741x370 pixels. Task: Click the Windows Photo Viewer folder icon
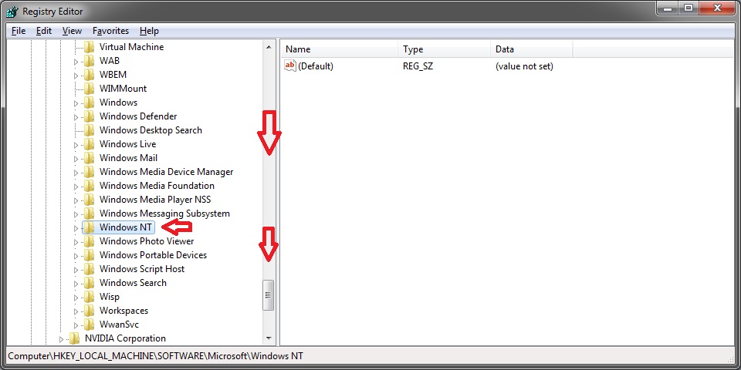[x=89, y=241]
